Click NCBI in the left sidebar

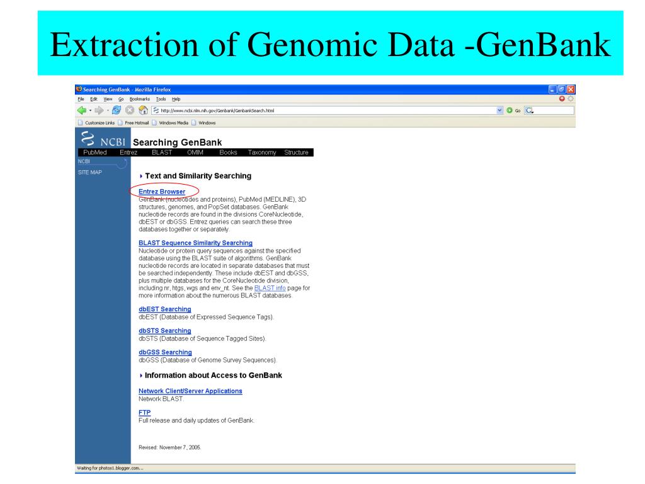pos(84,161)
